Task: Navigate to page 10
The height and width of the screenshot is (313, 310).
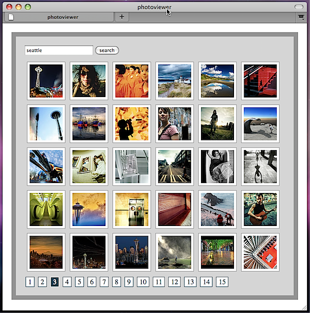Action: (x=143, y=282)
